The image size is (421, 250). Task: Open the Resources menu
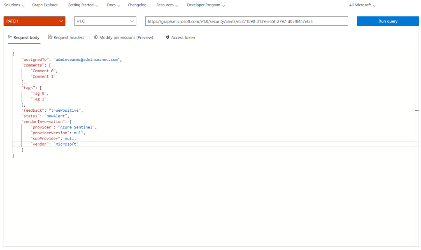click(167, 5)
